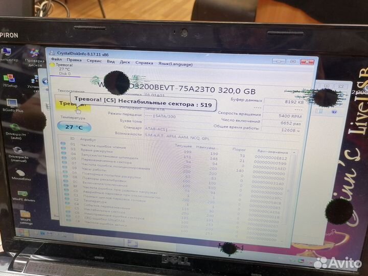Click the status circle of attribute 01
Screen dimensions: 368x276
pyautogui.click(x=63, y=144)
